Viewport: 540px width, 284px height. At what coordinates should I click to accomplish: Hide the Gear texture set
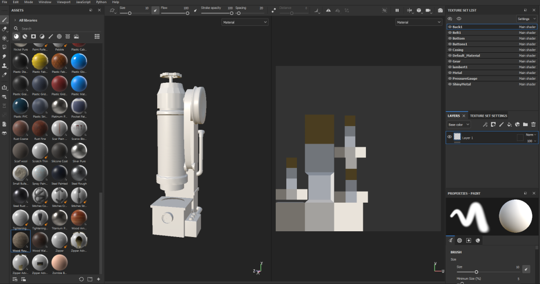449,61
